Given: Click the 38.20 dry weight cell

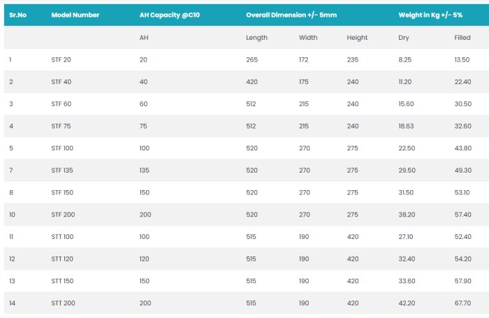Looking at the screenshot, I should pyautogui.click(x=407, y=215).
